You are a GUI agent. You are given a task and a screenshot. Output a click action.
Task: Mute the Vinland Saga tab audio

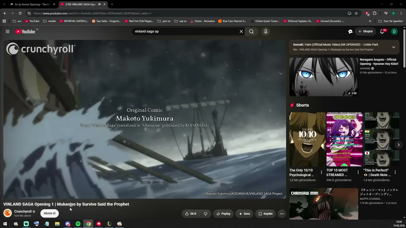pos(99,4)
